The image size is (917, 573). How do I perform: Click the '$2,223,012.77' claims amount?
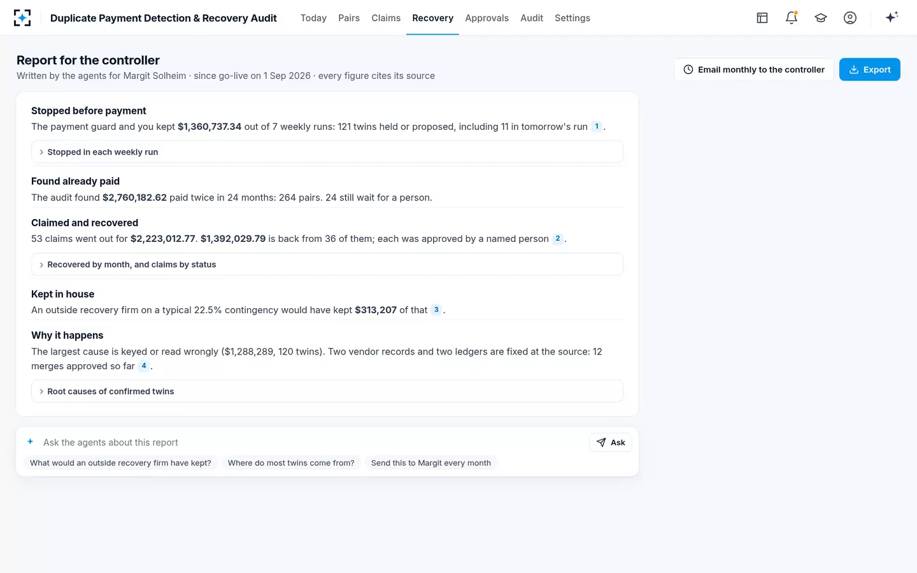163,239
